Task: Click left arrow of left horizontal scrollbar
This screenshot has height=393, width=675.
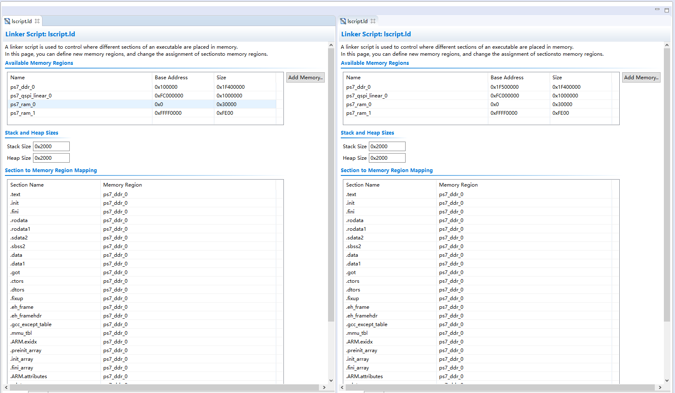Action: [x=6, y=387]
